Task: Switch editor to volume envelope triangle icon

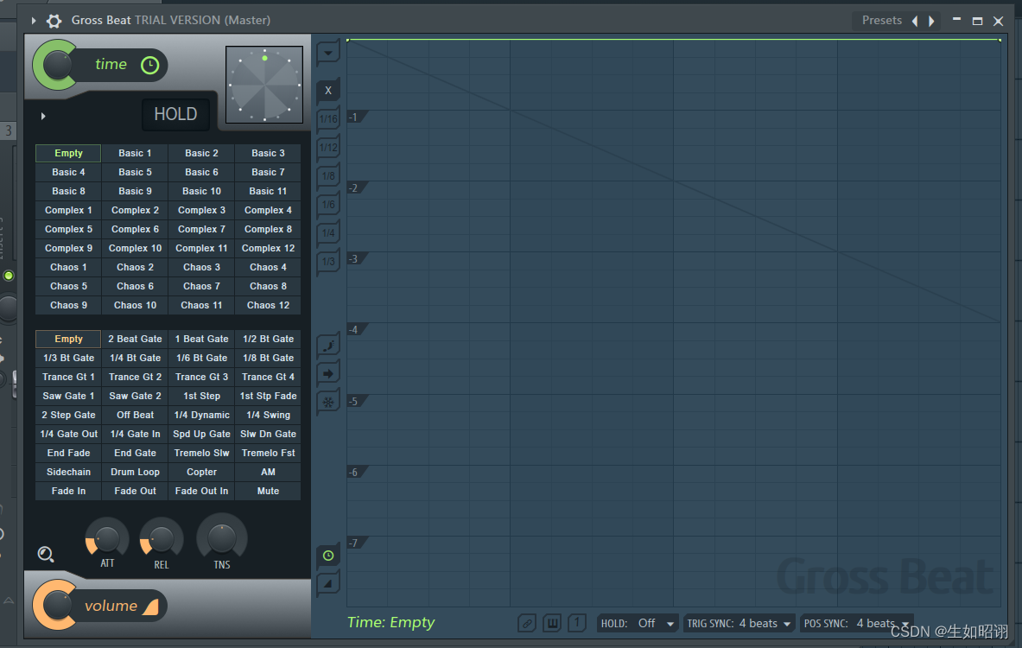Action: pyautogui.click(x=327, y=583)
